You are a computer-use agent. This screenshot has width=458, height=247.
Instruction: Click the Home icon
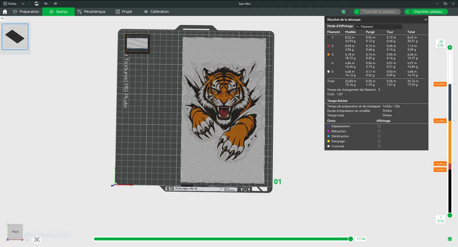pos(5,12)
